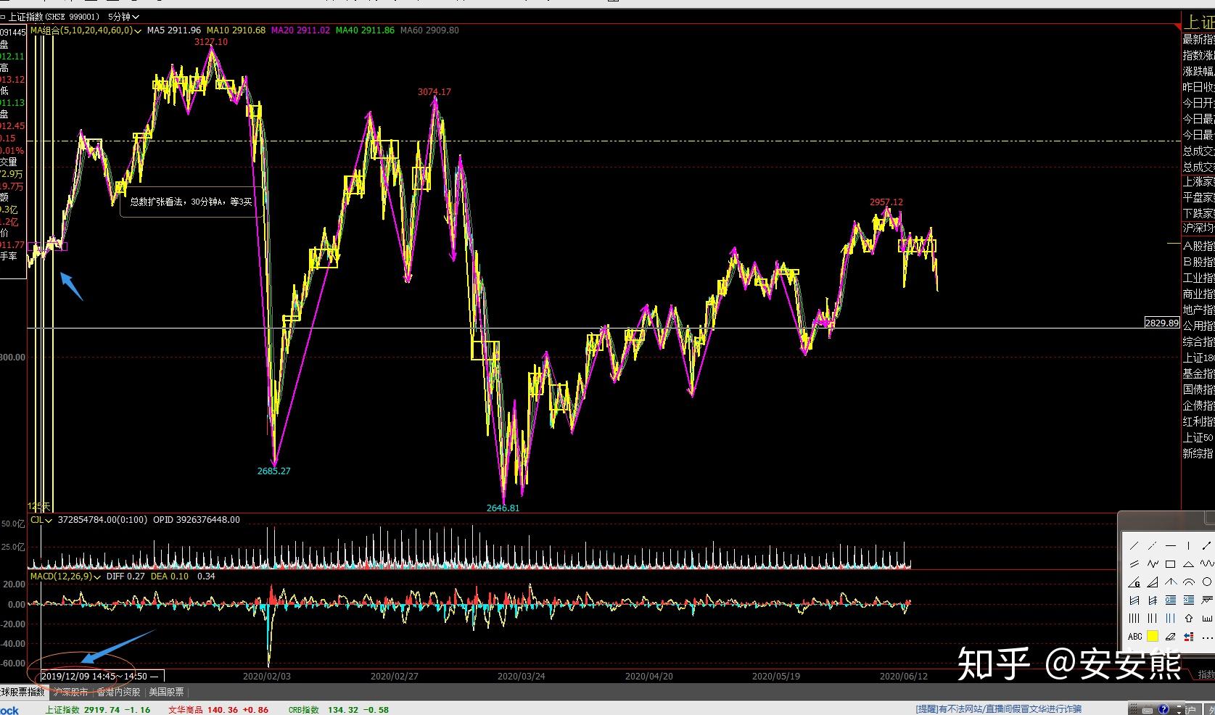Switch to the 美国股票 tab
Screen dimensions: 1215x715
click(x=166, y=693)
